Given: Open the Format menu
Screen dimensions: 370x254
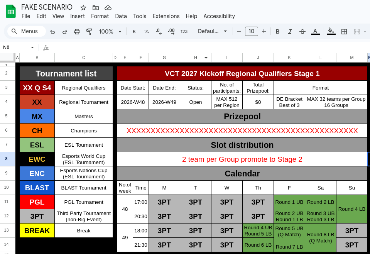Looking at the screenshot, I should click(100, 16).
